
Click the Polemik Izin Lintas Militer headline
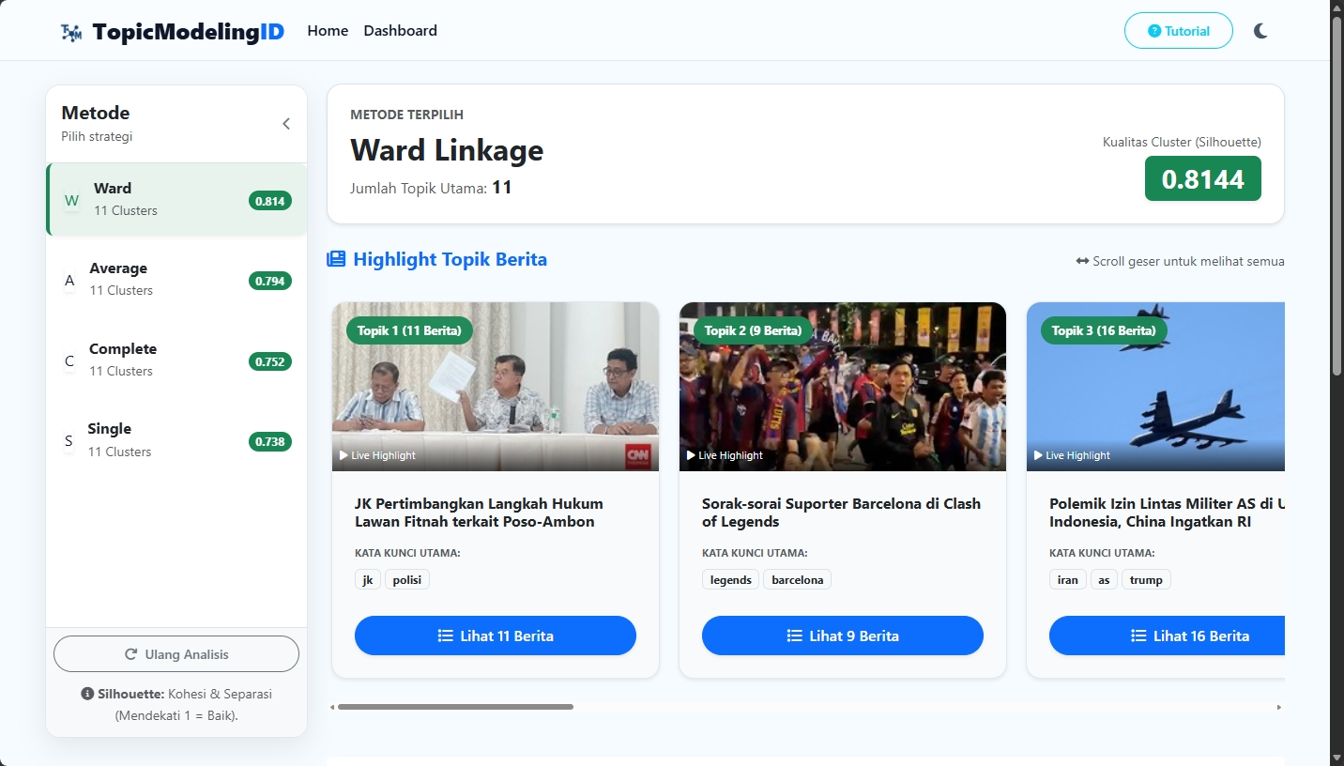click(x=1167, y=513)
